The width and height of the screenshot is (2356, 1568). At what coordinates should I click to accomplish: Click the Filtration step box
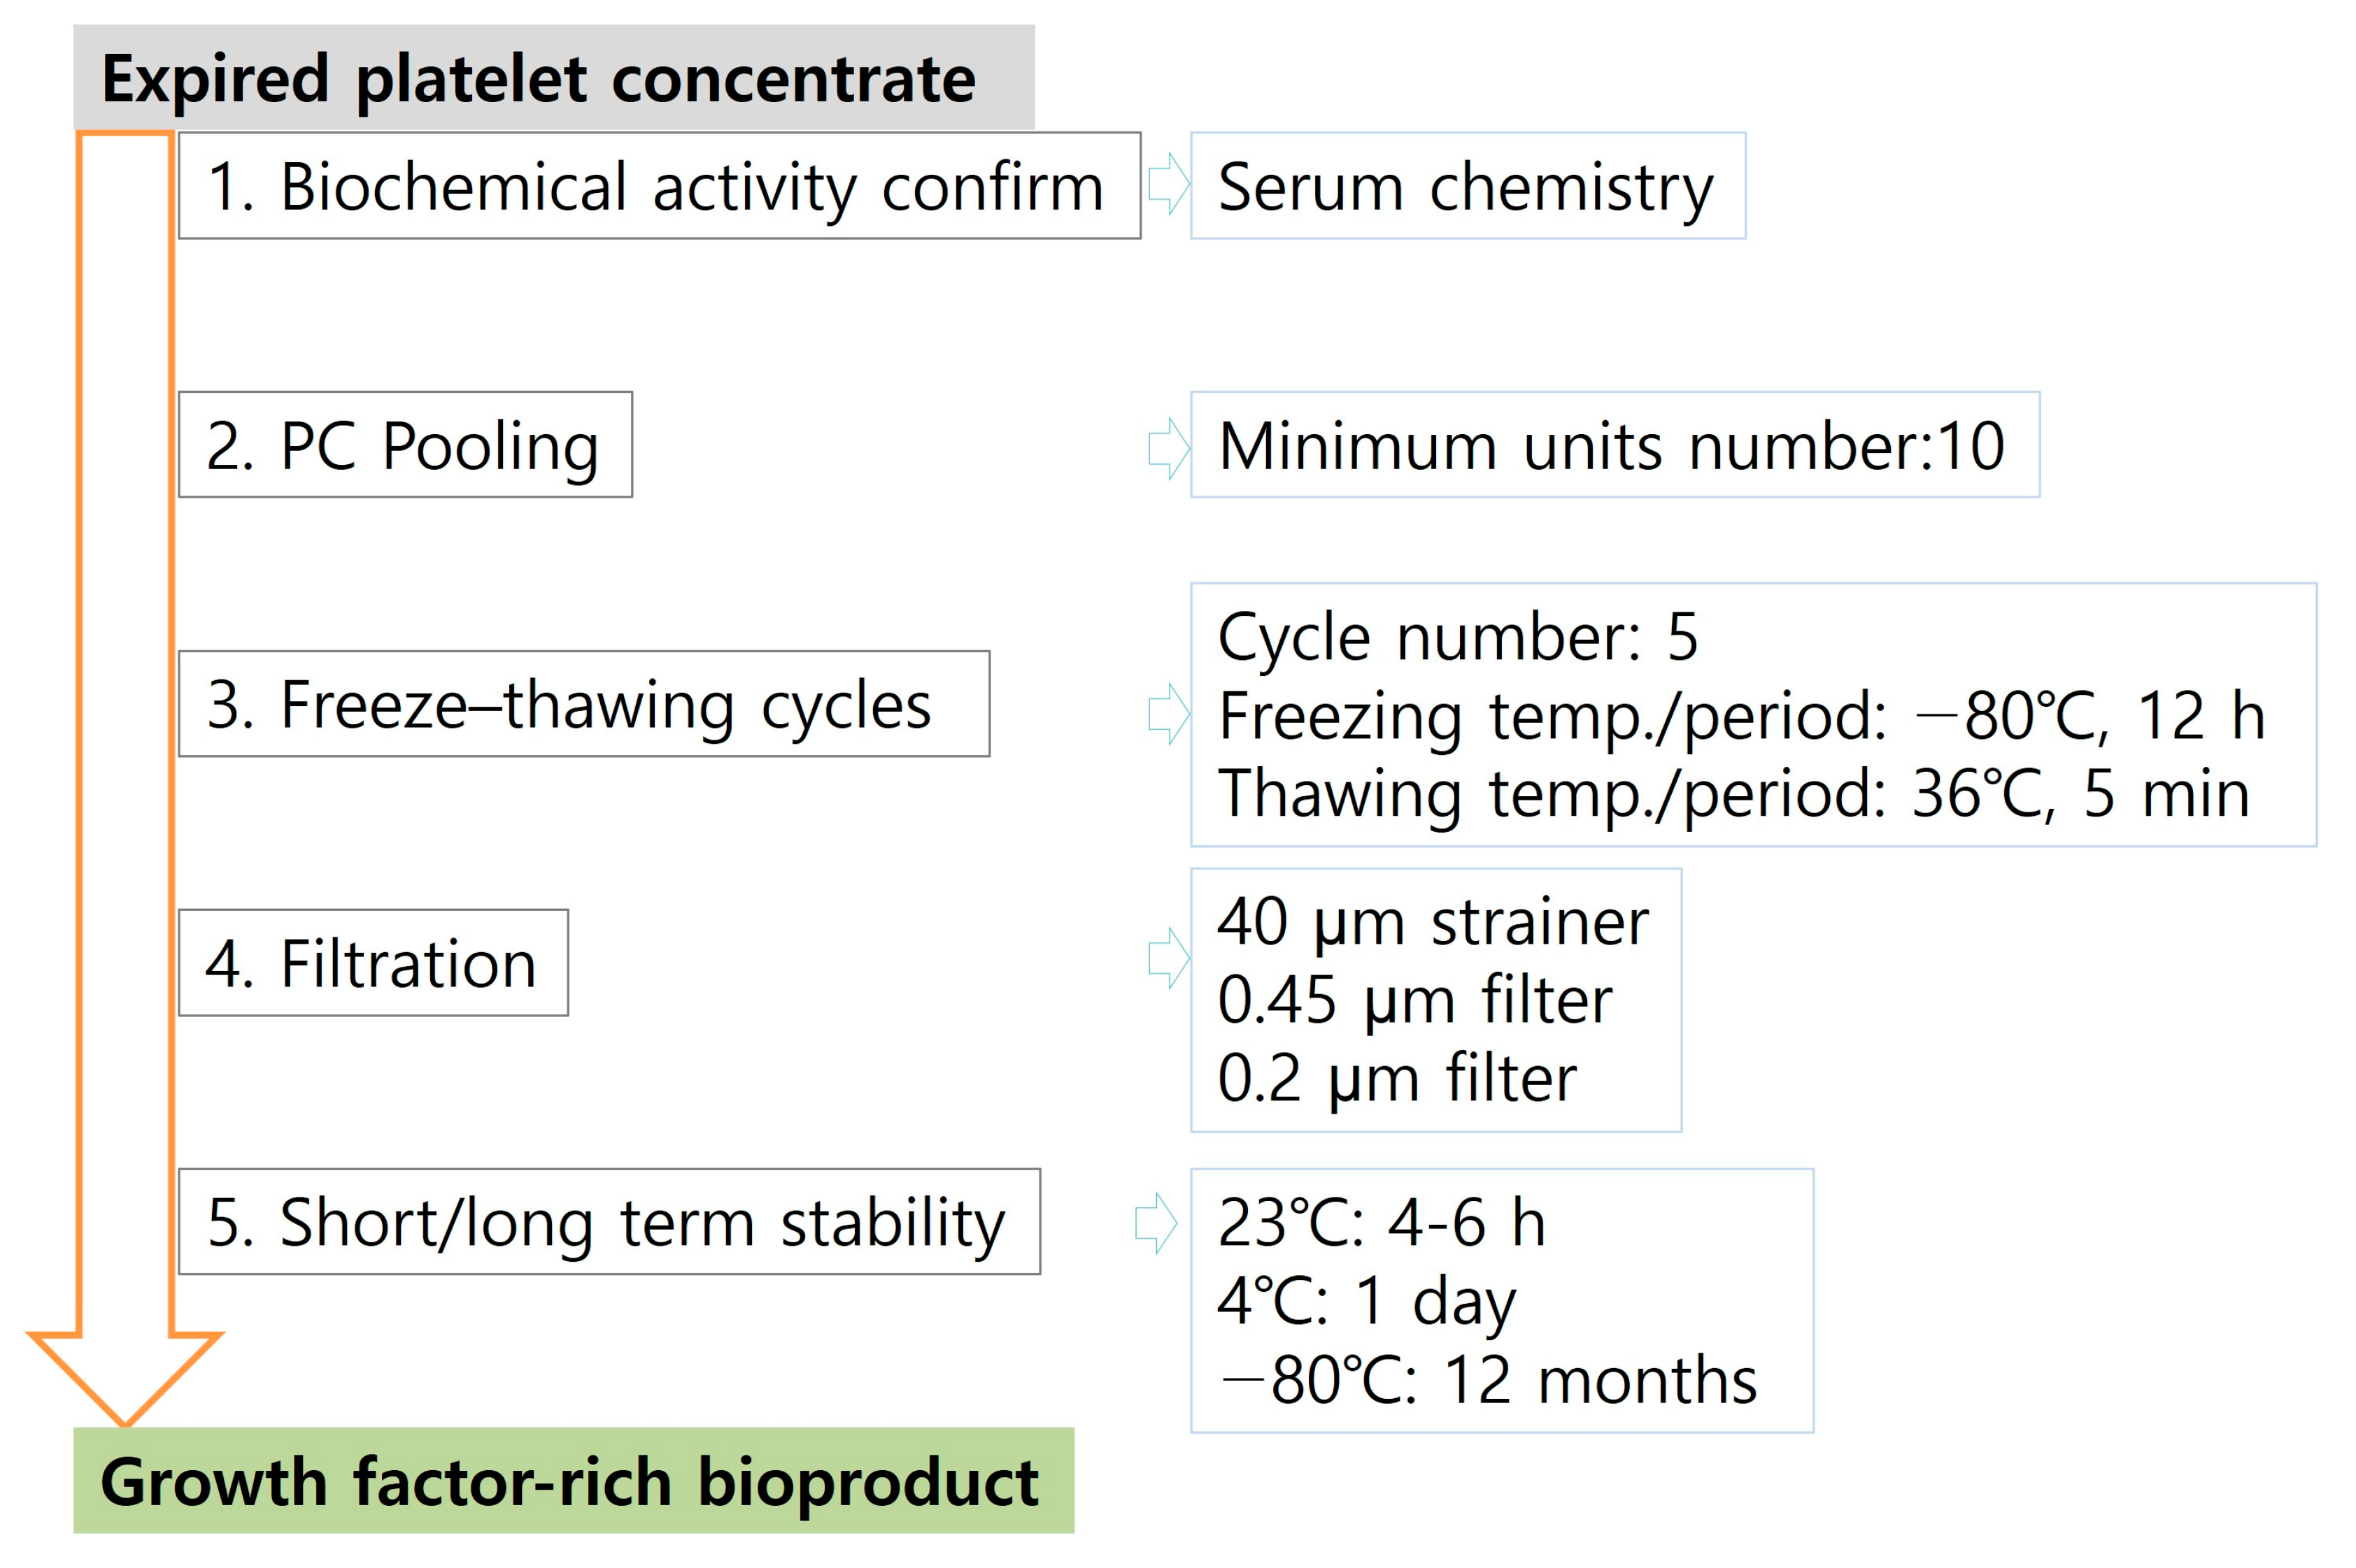point(372,963)
